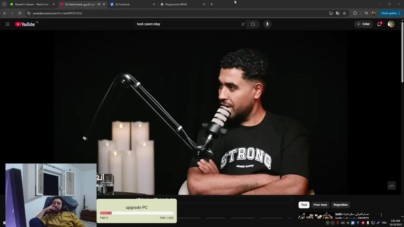Open YouTube notifications bell
The width and height of the screenshot is (404, 227).
tap(379, 24)
